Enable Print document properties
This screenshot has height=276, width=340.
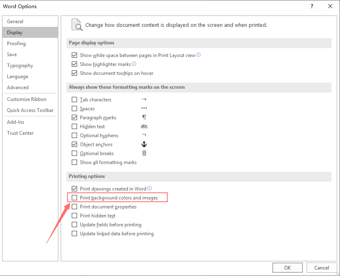click(x=74, y=207)
